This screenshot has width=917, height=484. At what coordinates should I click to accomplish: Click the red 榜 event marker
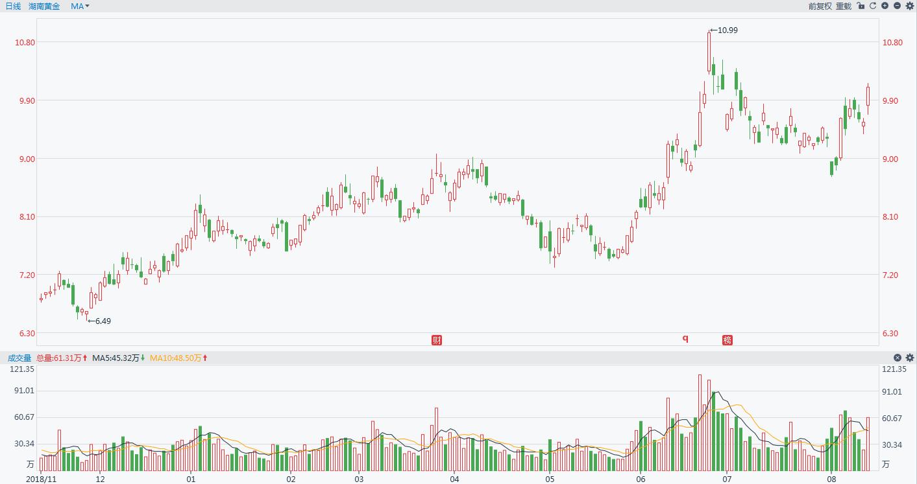click(x=727, y=340)
